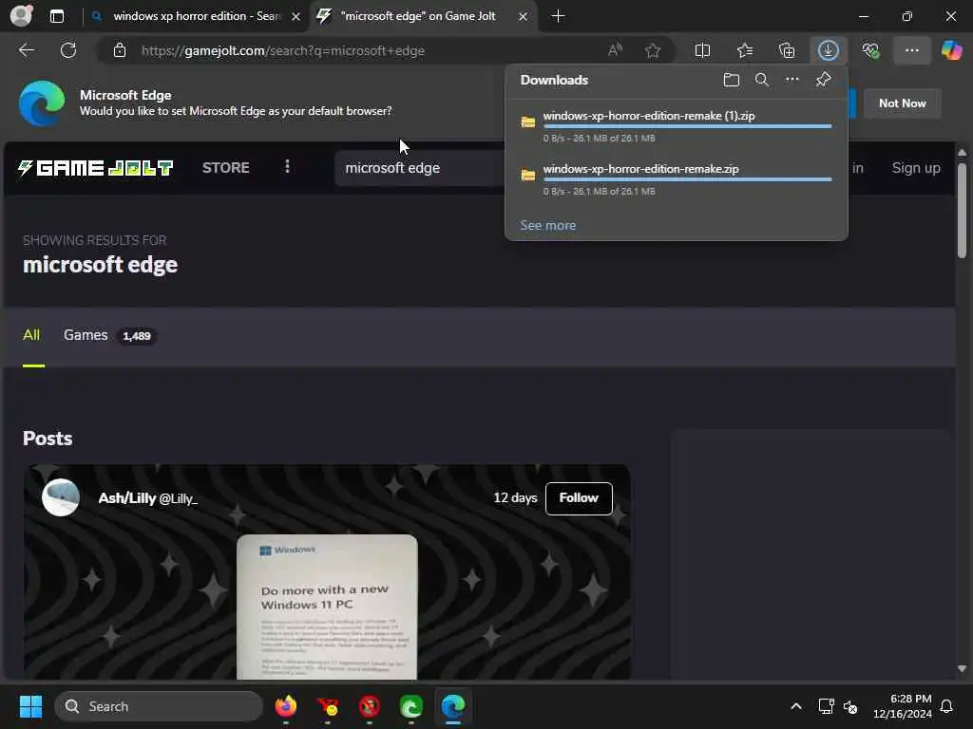The image size is (973, 729).
Task: Select the All results tab
Action: pos(31,335)
